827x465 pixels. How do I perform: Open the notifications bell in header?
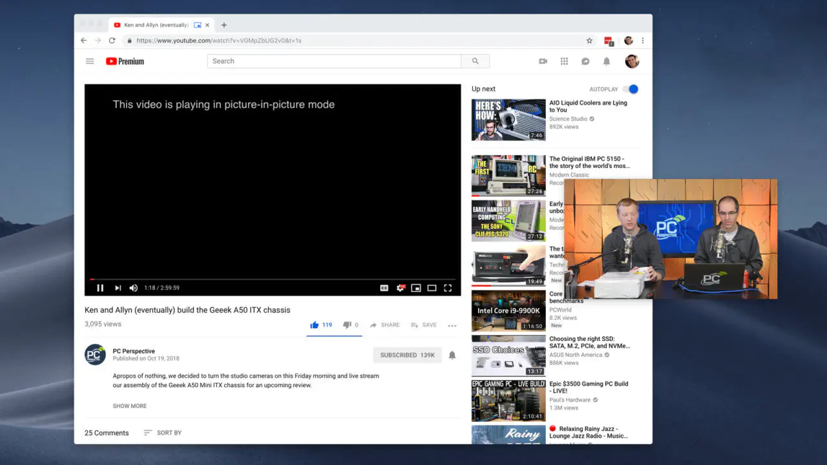pos(607,61)
